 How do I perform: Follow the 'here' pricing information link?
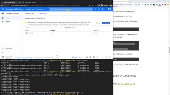pos(58,24)
